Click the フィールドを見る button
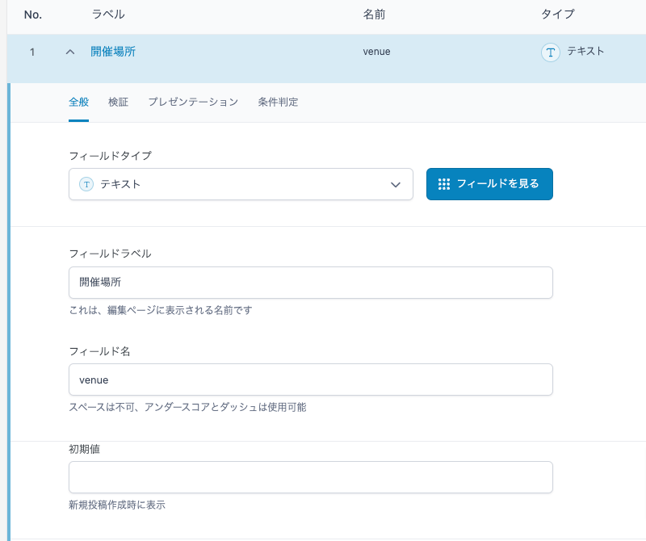The height and width of the screenshot is (541, 646). tap(489, 184)
